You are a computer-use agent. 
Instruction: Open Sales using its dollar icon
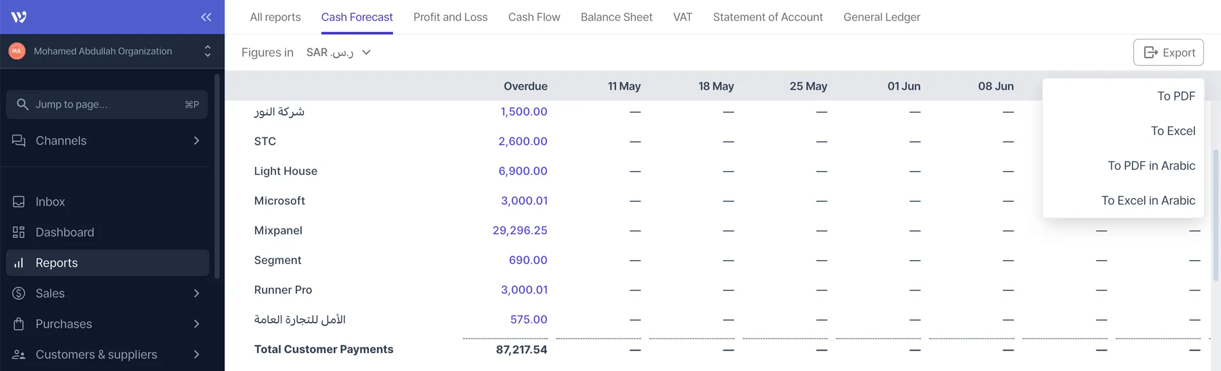point(18,293)
